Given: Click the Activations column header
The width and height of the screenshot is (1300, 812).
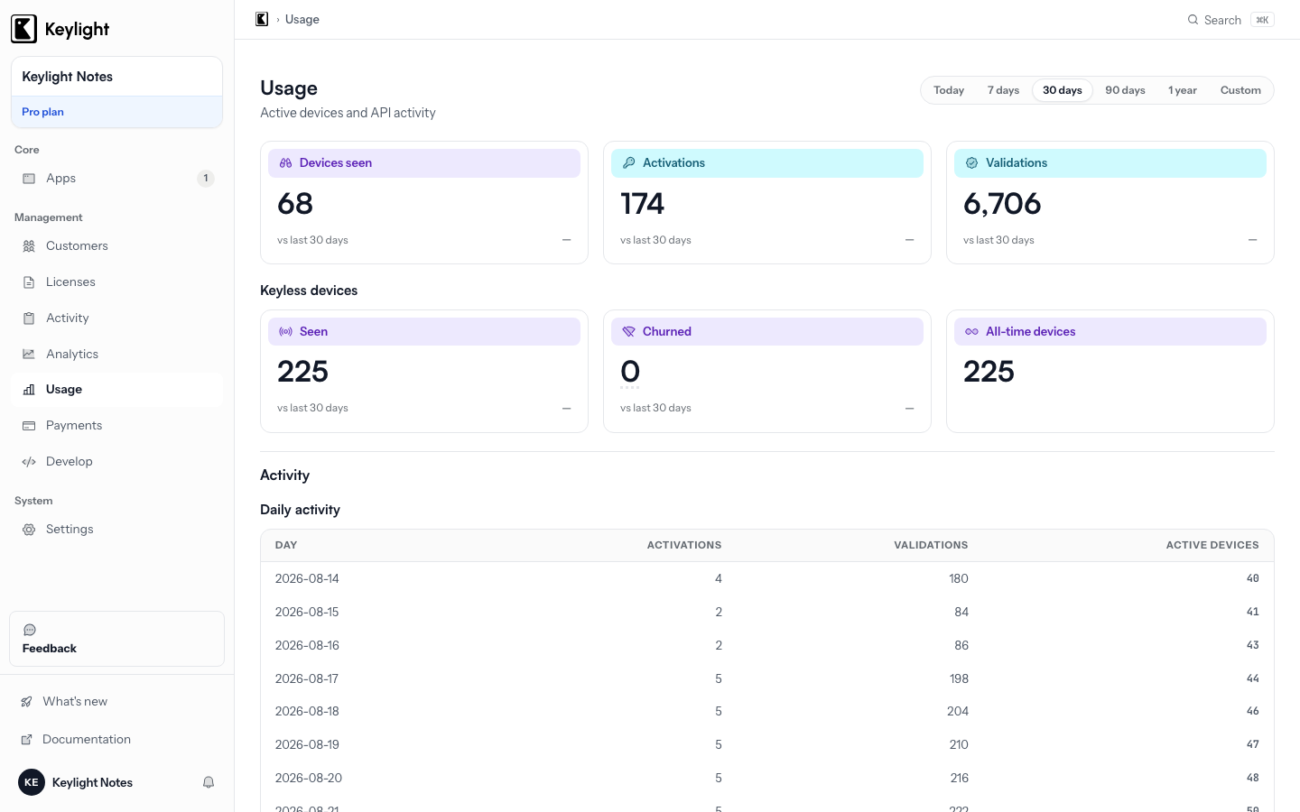Looking at the screenshot, I should pyautogui.click(x=684, y=546).
